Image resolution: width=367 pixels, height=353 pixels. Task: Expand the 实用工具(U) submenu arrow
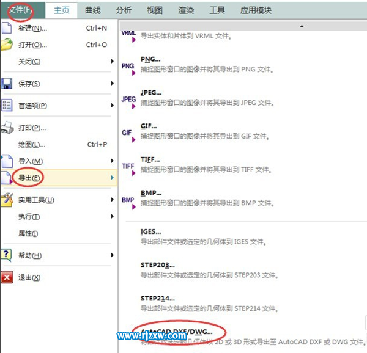113,200
